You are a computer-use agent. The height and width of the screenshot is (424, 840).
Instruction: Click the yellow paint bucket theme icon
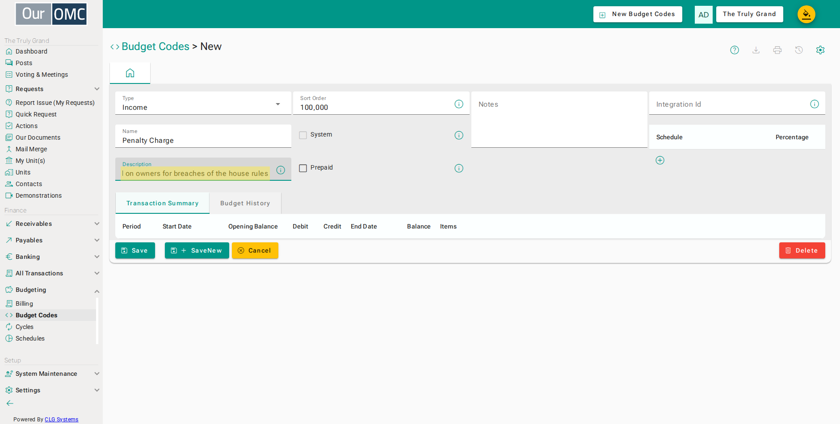click(x=806, y=14)
